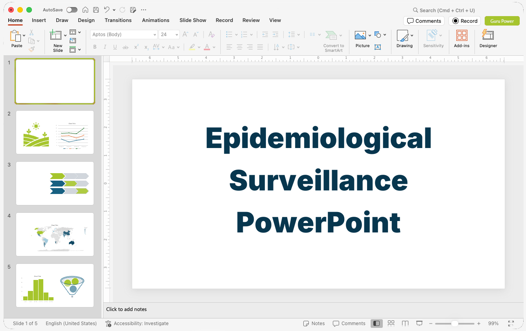Image resolution: width=526 pixels, height=331 pixels.
Task: Click the green Guru Power button
Action: (x=502, y=21)
